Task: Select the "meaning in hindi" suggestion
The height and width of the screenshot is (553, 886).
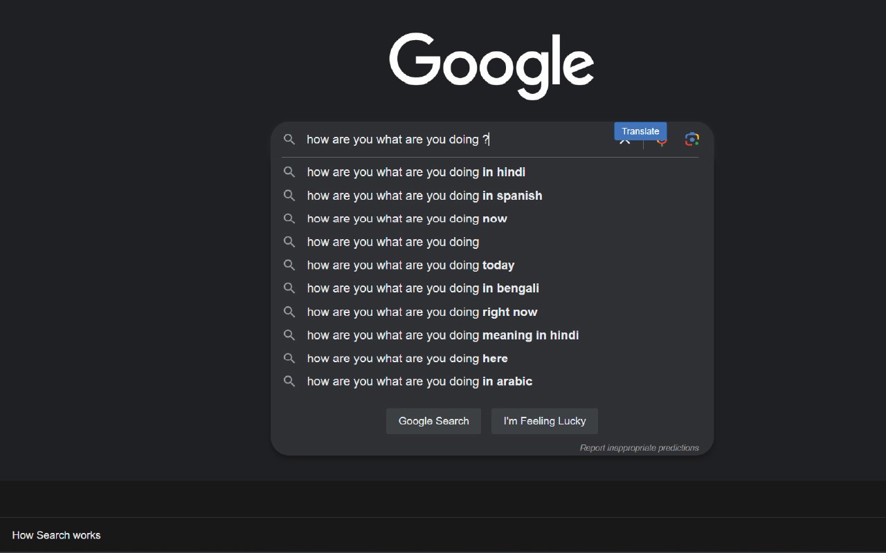Action: [x=442, y=335]
